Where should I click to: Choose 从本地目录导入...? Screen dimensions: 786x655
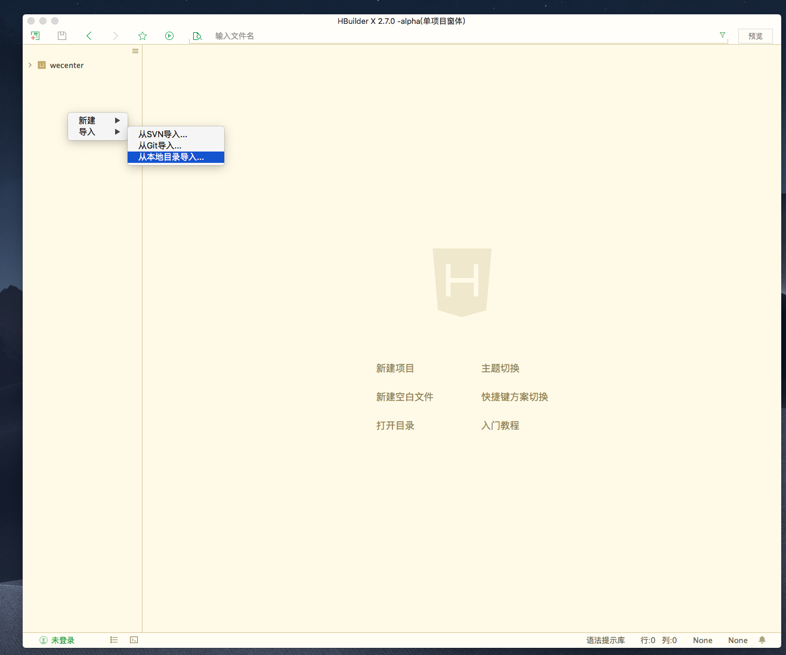(x=176, y=157)
